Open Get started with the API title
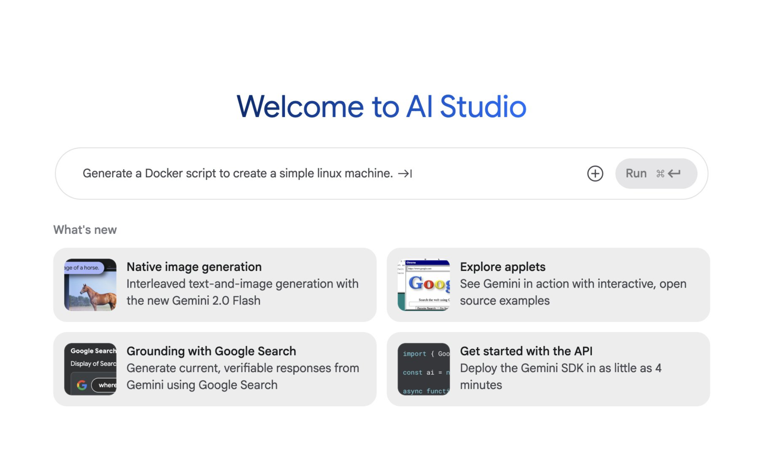This screenshot has height=450, width=766. pyautogui.click(x=526, y=351)
